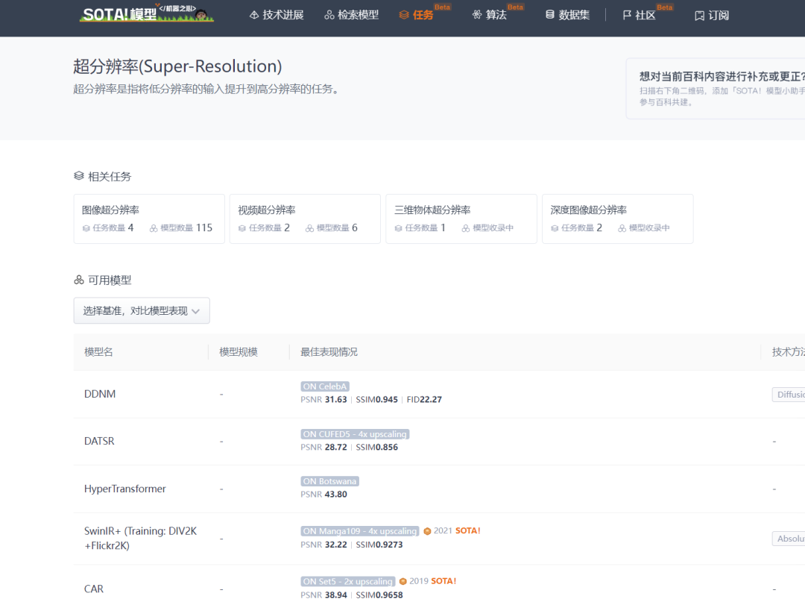Click the 算法 atom icon
The image size is (805, 605).
click(477, 15)
